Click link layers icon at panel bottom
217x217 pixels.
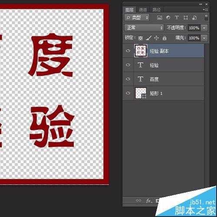[138, 201]
